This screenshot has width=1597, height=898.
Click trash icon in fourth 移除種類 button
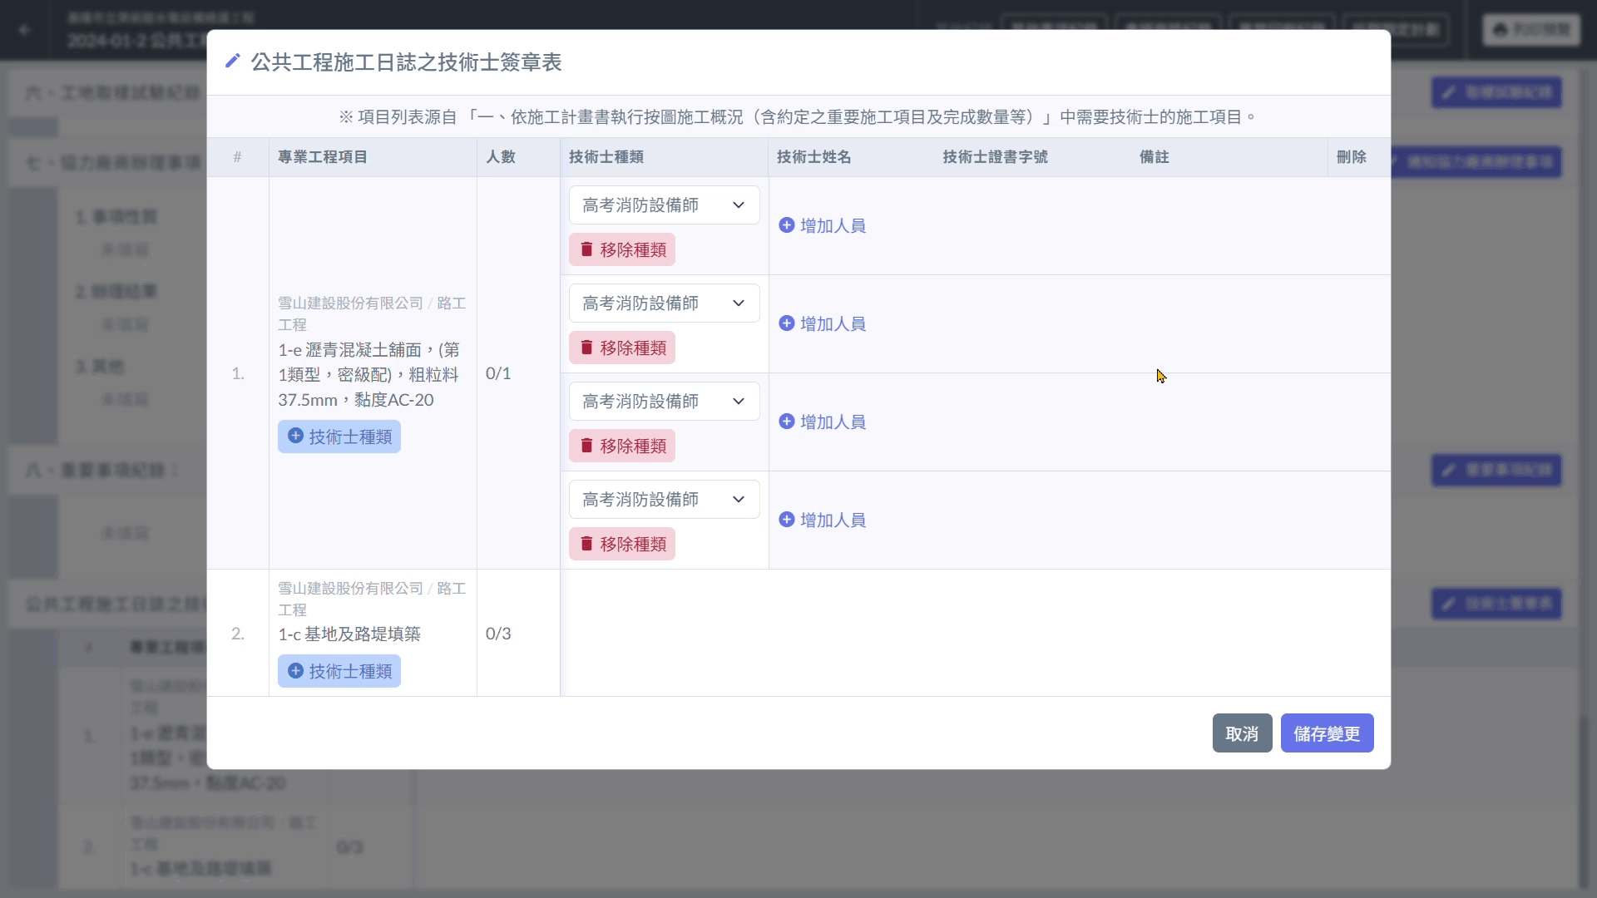tap(586, 544)
